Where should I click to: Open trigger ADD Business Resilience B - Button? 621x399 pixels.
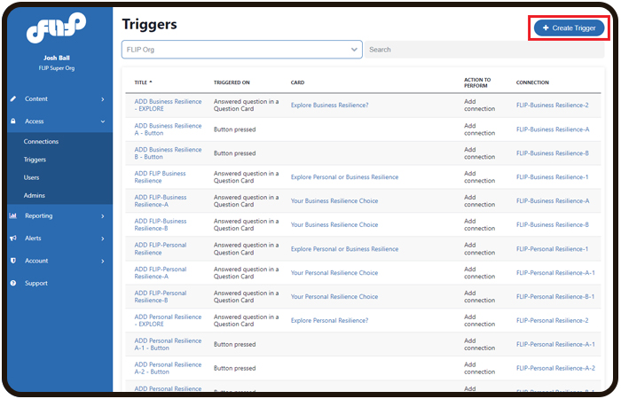168,153
